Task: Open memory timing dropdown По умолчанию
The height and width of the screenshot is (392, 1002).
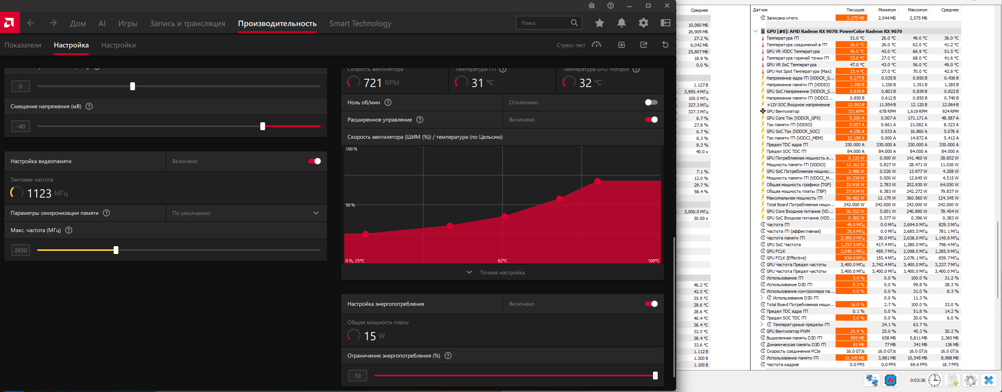Action: click(246, 213)
